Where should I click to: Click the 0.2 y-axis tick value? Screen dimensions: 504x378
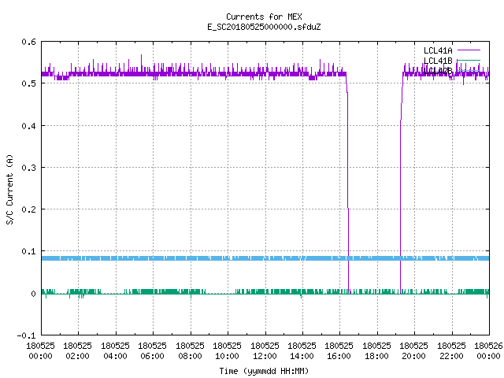point(28,209)
